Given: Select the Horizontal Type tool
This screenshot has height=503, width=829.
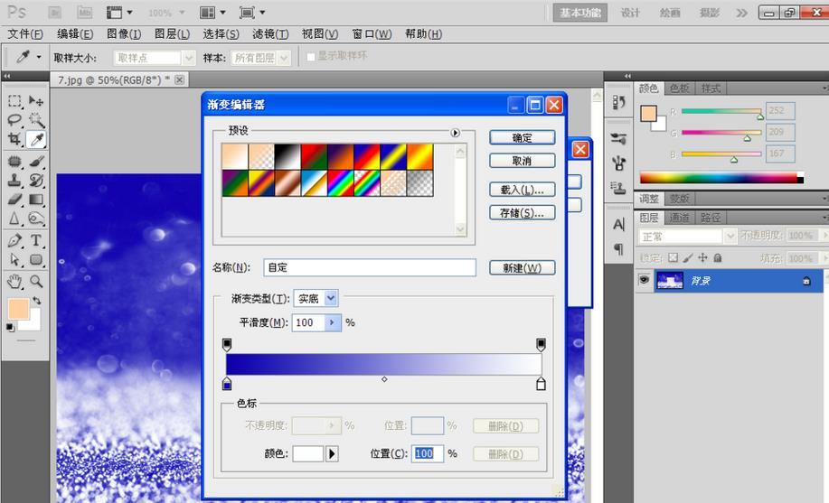Looking at the screenshot, I should click(36, 240).
